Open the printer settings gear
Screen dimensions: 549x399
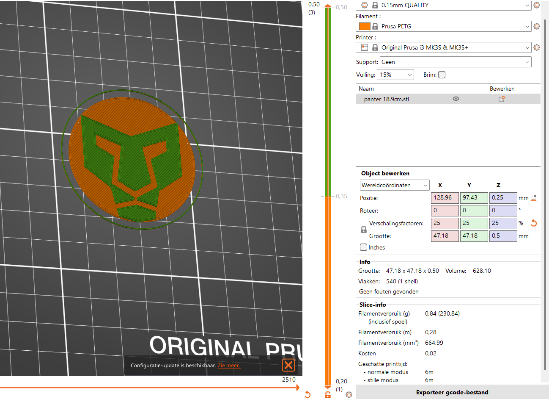pyautogui.click(x=537, y=47)
